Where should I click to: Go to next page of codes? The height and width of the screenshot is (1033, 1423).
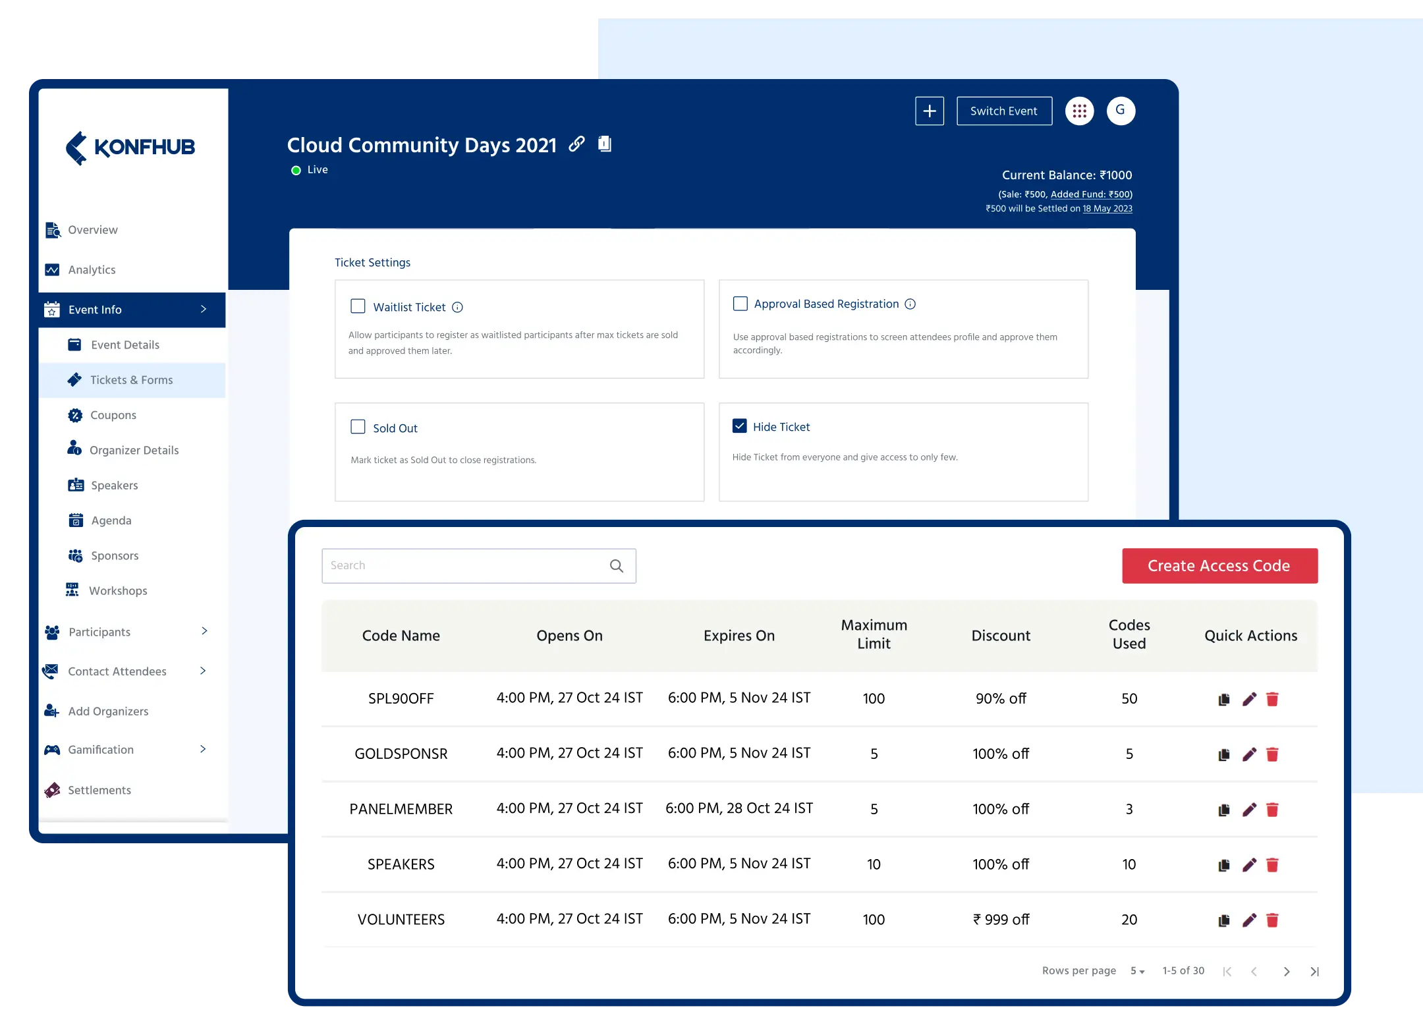1287,972
